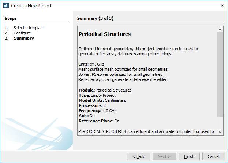Cancel the new project wizard
Image resolution: width=228 pixels, height=163 pixels.
[x=214, y=156]
